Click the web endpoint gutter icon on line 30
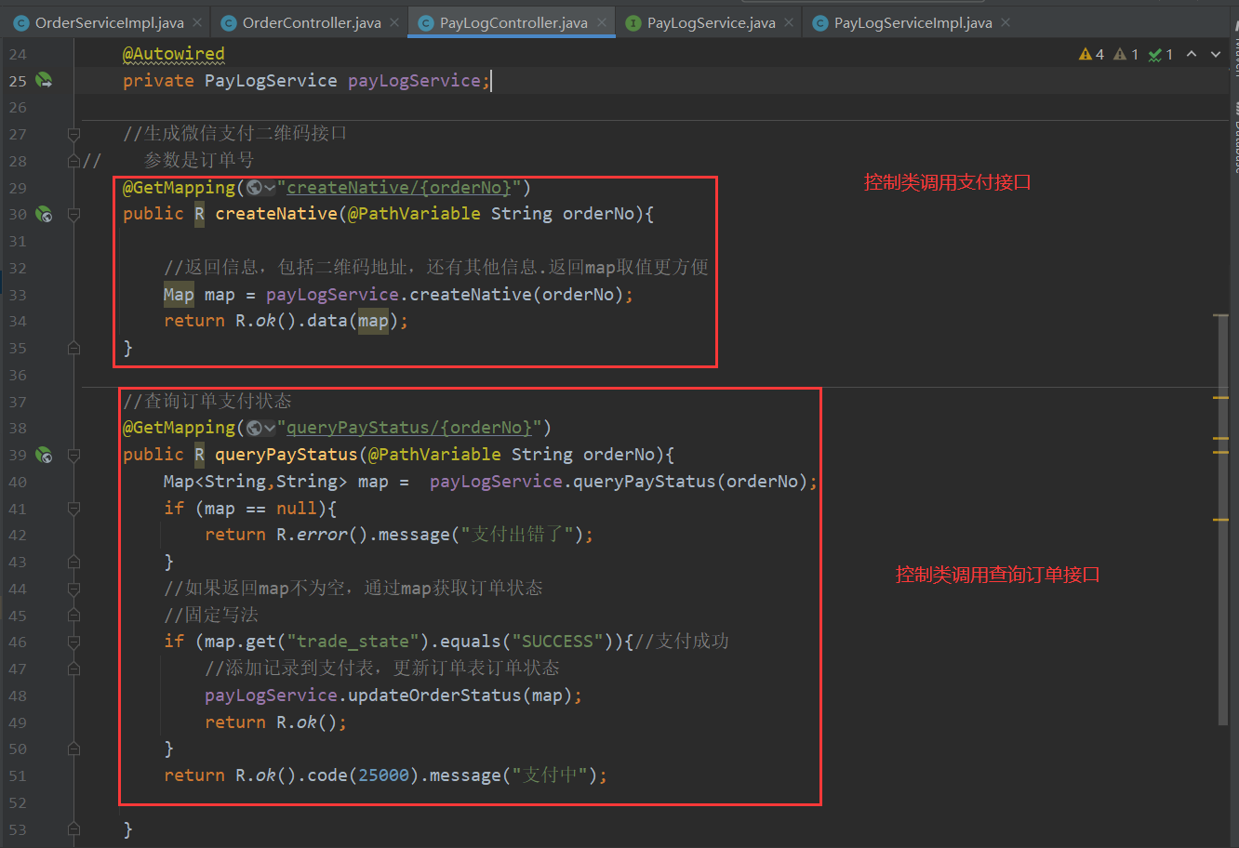Image resolution: width=1239 pixels, height=848 pixels. 44,215
